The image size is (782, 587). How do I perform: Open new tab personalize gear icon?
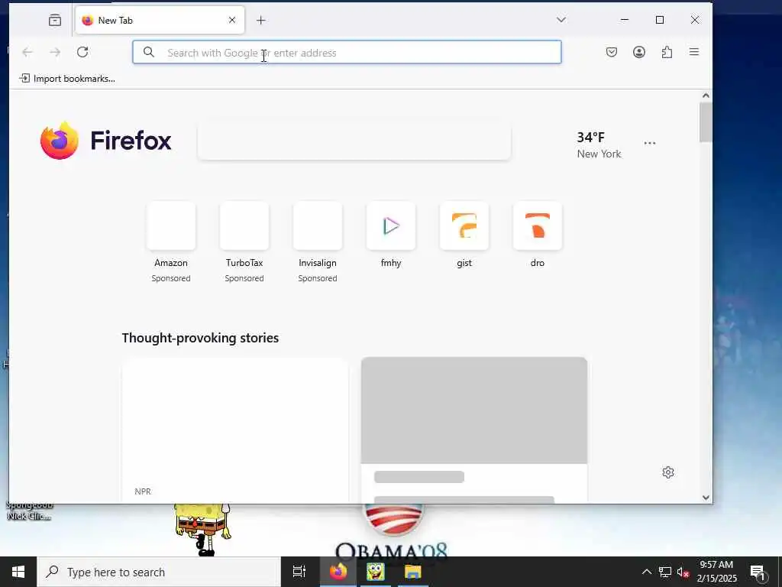click(x=668, y=472)
